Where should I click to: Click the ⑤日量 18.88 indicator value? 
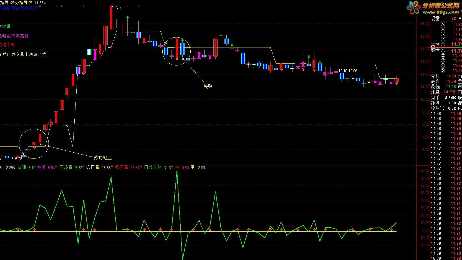[100, 168]
